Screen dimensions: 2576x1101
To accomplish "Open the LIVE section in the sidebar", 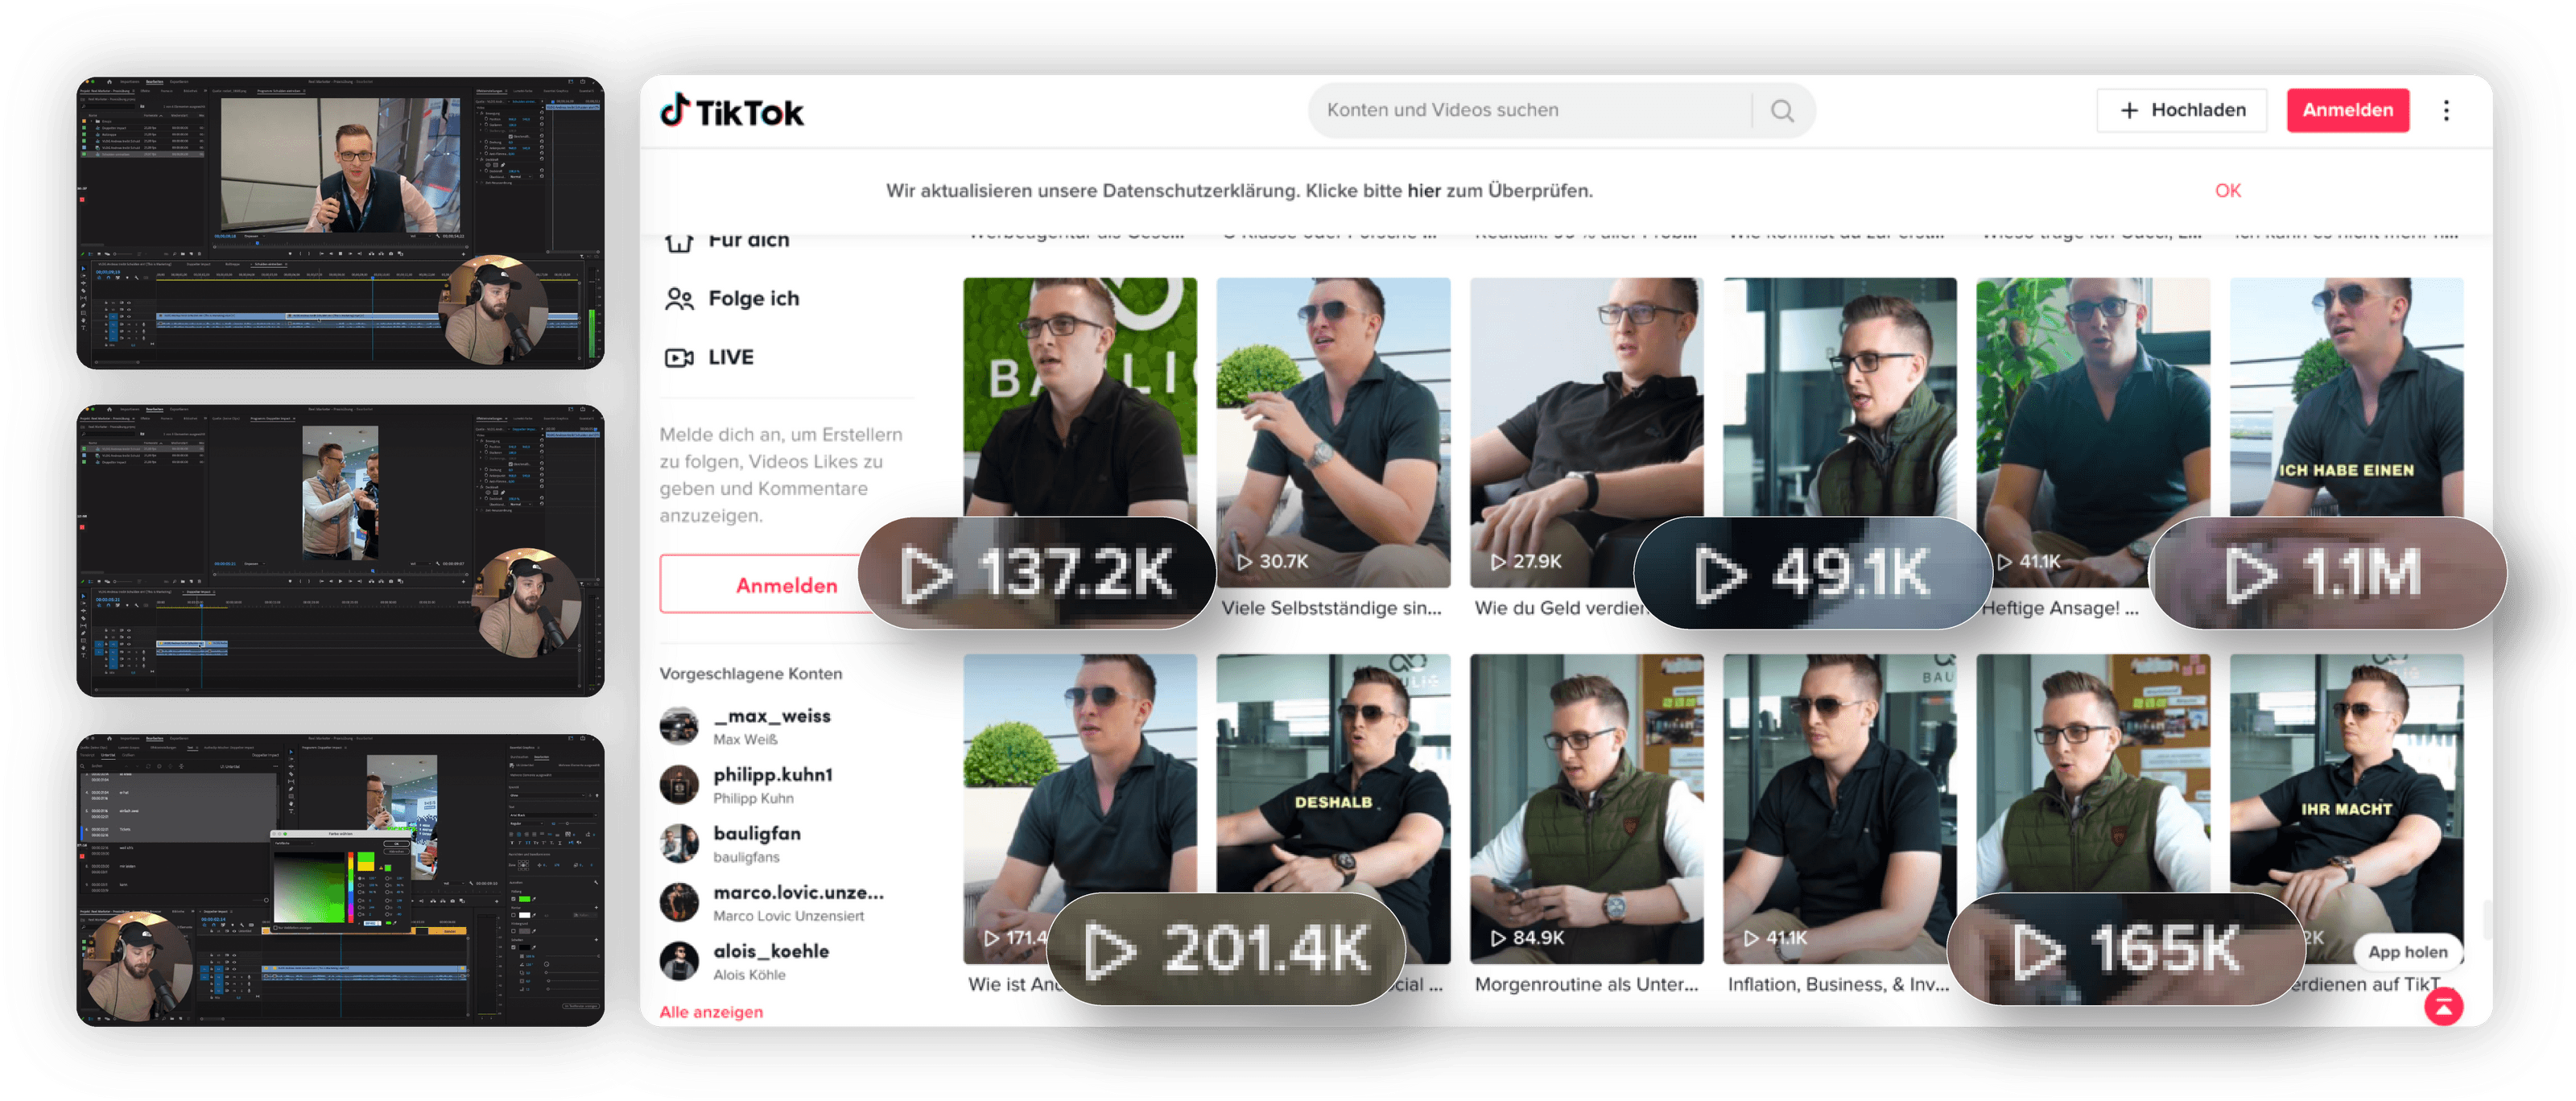I will (x=710, y=356).
